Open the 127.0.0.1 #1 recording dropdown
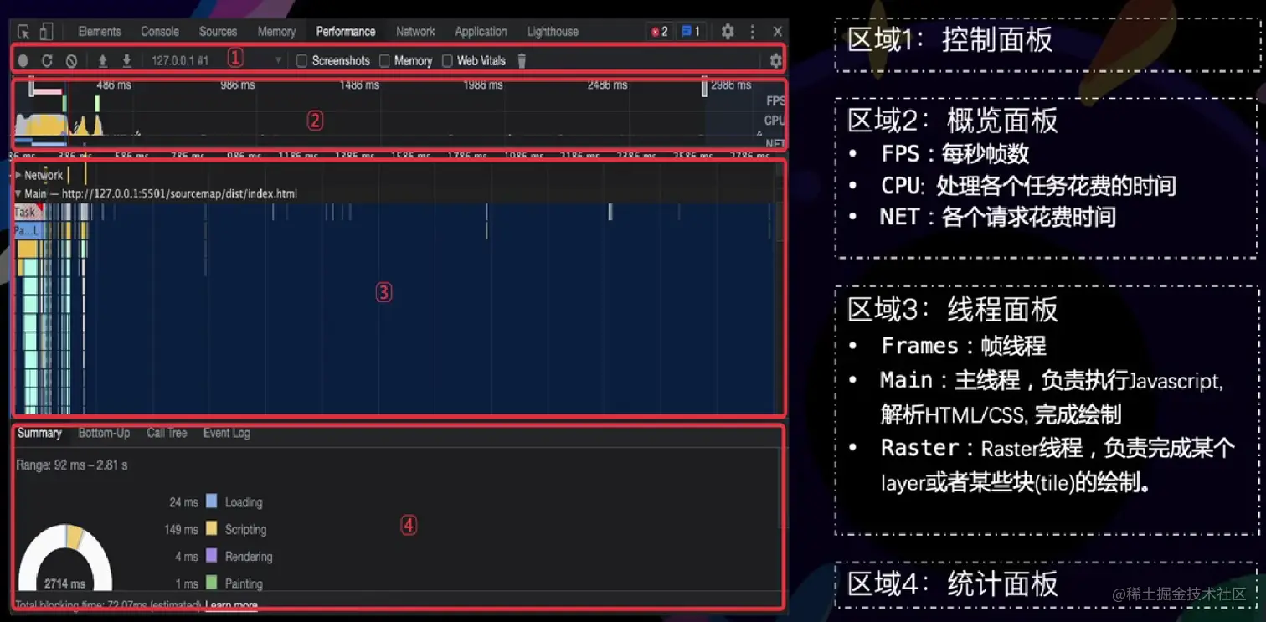The width and height of the screenshot is (1266, 622). (216, 61)
